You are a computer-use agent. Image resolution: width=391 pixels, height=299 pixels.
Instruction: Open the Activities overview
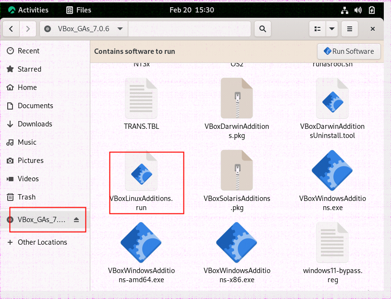(28, 10)
